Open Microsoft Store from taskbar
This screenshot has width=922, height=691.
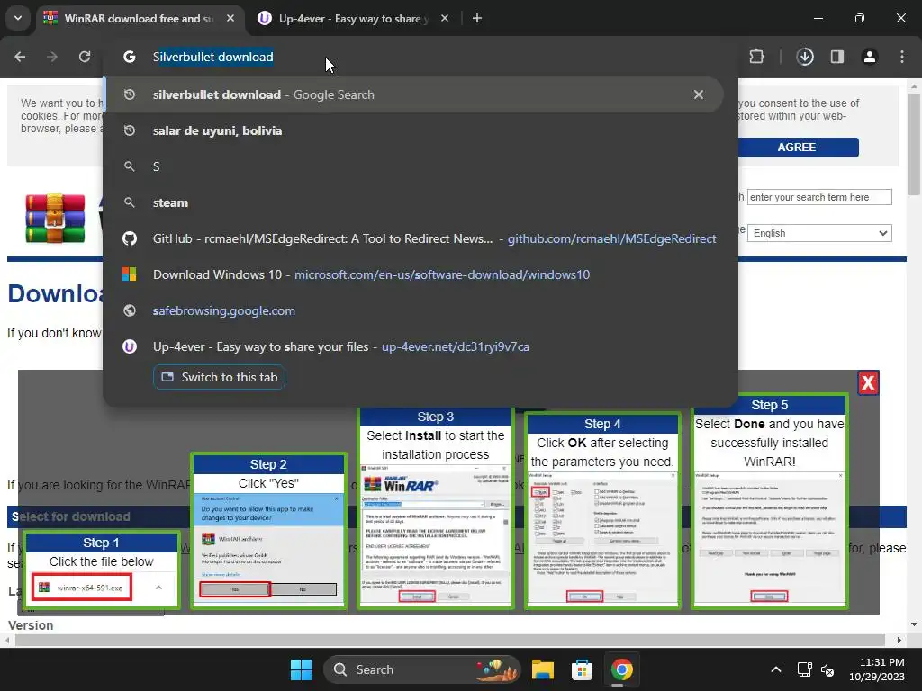(x=582, y=669)
